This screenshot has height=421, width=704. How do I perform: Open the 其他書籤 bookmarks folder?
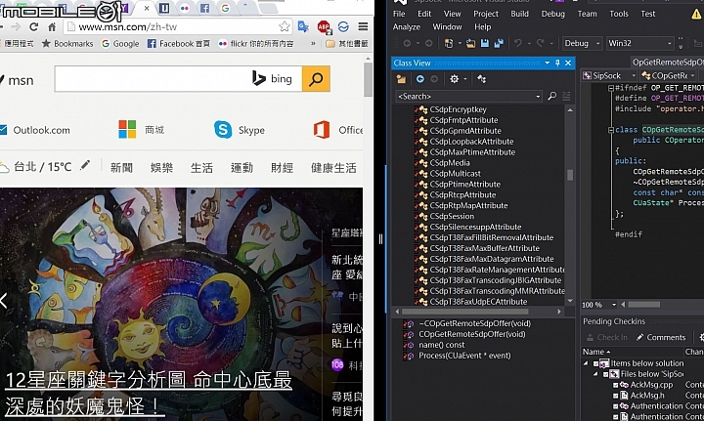click(347, 44)
